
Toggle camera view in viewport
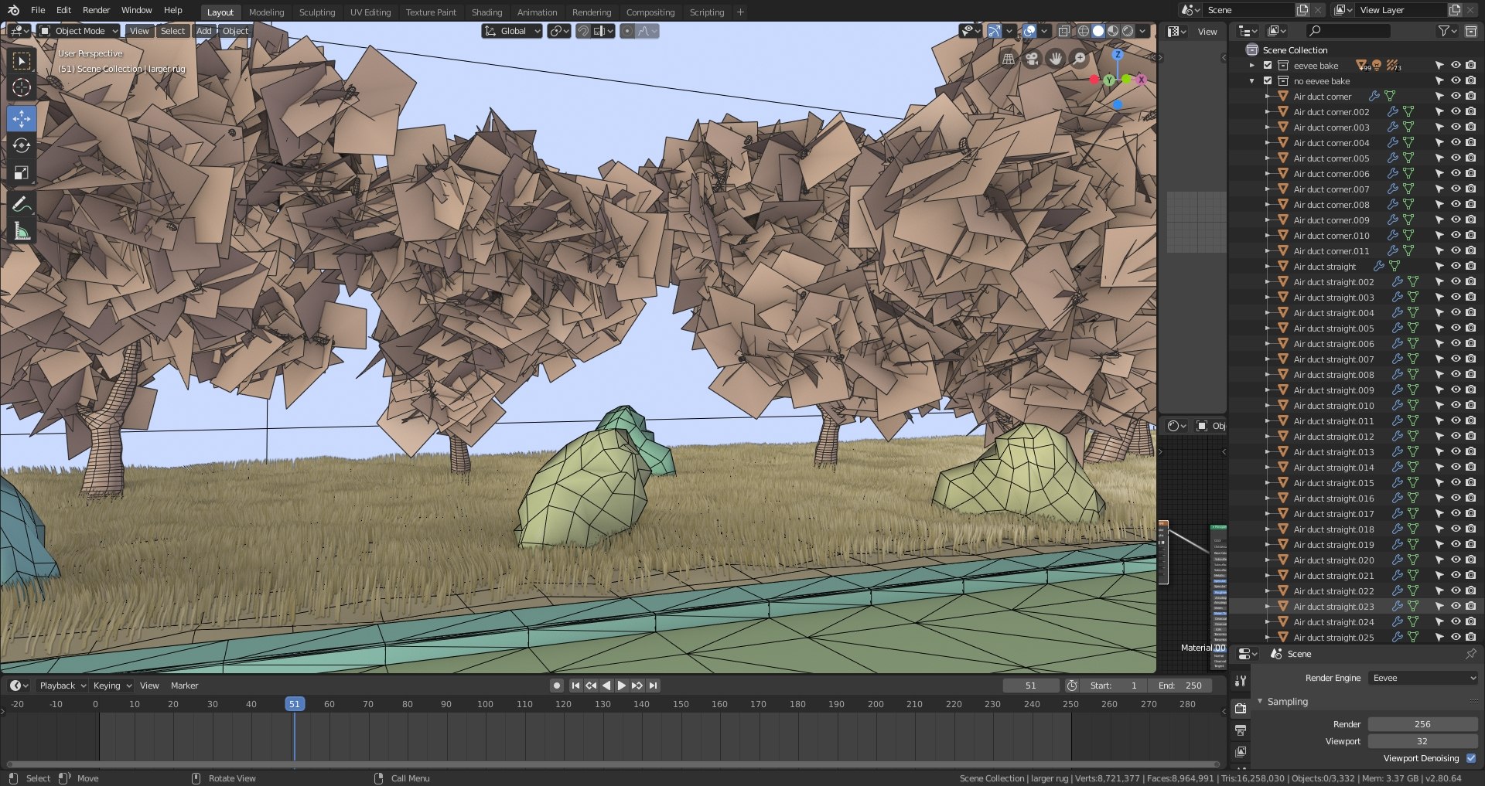pos(1032,59)
